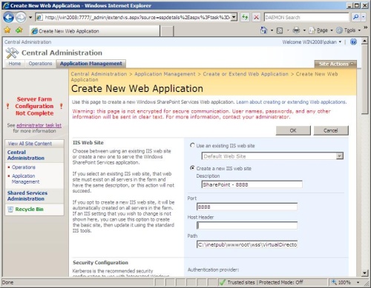Click the vertical scrollbar down arrow

[x=364, y=272]
